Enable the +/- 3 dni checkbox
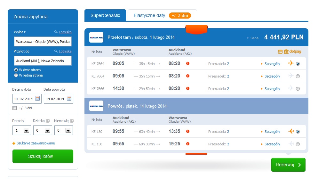The height and width of the screenshot is (179, 326). [14, 108]
